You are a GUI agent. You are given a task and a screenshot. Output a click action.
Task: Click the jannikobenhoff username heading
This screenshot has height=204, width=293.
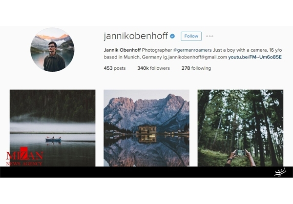[136, 36]
